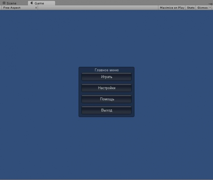Open the Gizmos dropdown arrow
Image resolution: width=213 pixels, height=180 pixels.
click(x=210, y=8)
